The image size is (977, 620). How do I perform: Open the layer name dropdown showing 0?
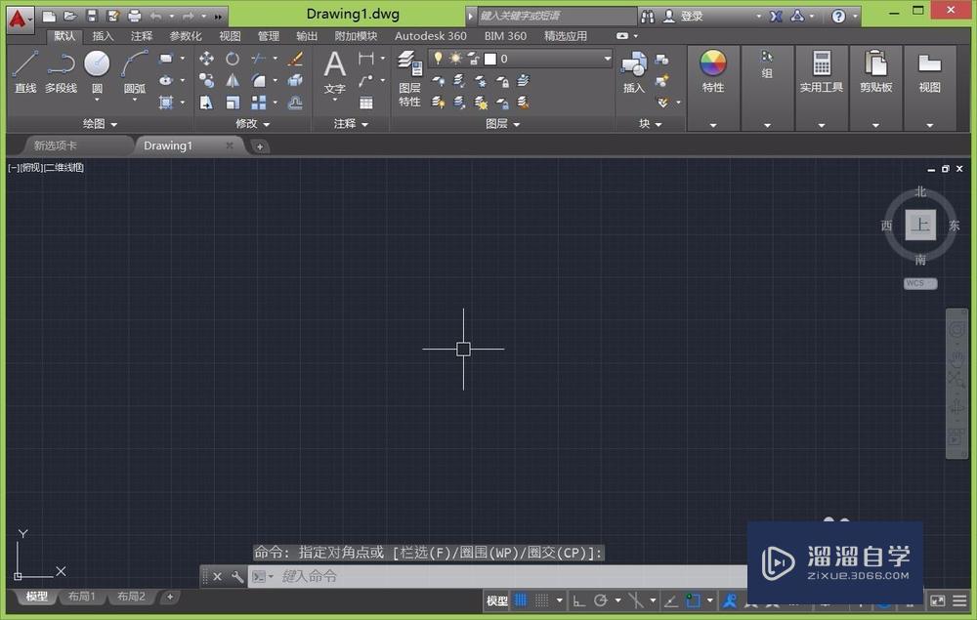click(606, 59)
